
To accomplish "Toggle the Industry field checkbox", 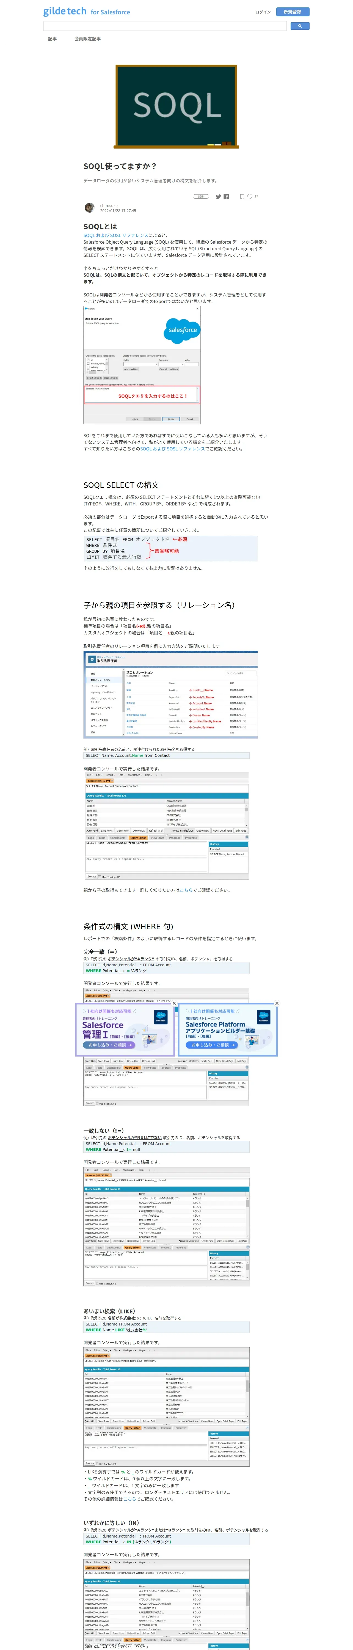I will (89, 367).
